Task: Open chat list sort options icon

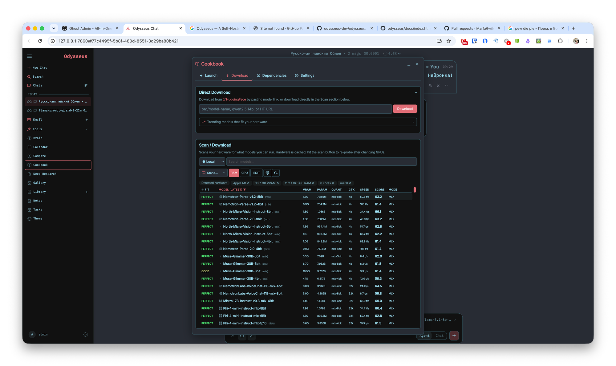Action: click(86, 86)
